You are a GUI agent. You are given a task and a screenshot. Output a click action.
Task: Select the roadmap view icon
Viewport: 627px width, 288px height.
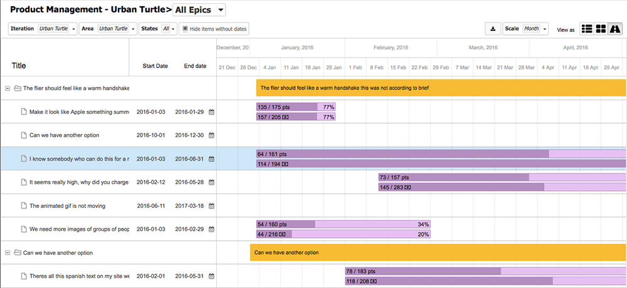tap(614, 29)
